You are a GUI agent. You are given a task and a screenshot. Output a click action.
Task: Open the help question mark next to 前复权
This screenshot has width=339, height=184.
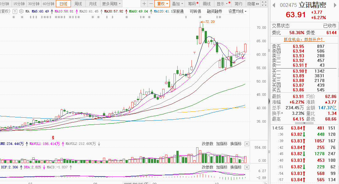[x=15, y=11]
